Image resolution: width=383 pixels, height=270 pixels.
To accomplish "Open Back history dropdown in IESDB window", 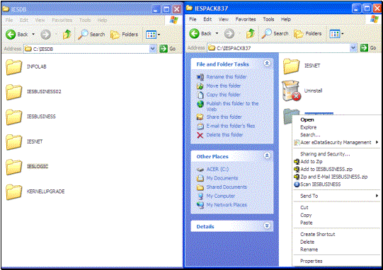I will 33,35.
